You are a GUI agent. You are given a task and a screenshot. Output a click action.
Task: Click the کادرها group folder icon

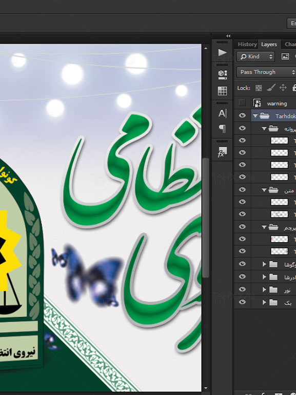pos(273,277)
